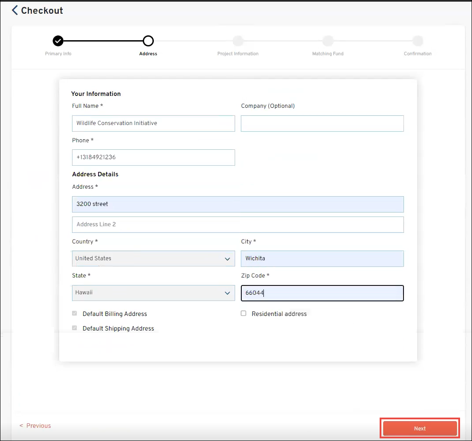Click the Address Line 2 field
Screen dimensions: 472x441
tap(237, 224)
